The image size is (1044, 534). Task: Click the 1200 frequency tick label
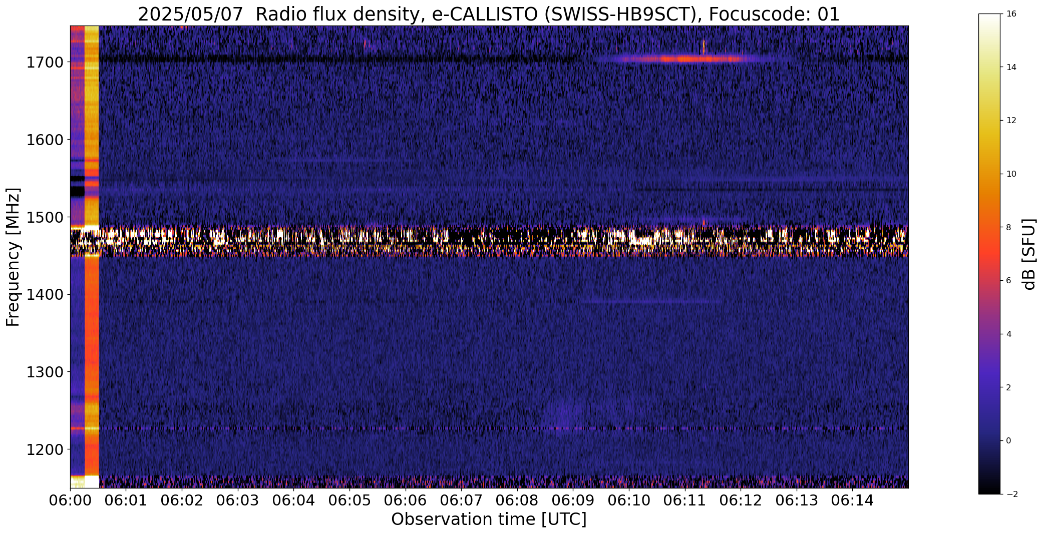[45, 449]
